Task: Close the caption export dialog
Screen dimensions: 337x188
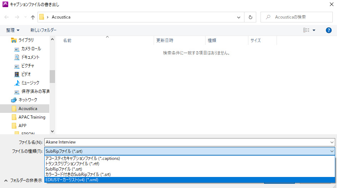Action: click(332, 4)
